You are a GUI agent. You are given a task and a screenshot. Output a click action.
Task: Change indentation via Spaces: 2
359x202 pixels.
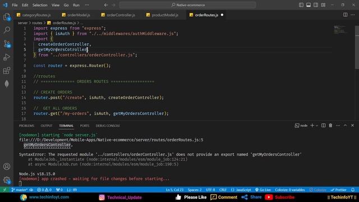[195, 190]
